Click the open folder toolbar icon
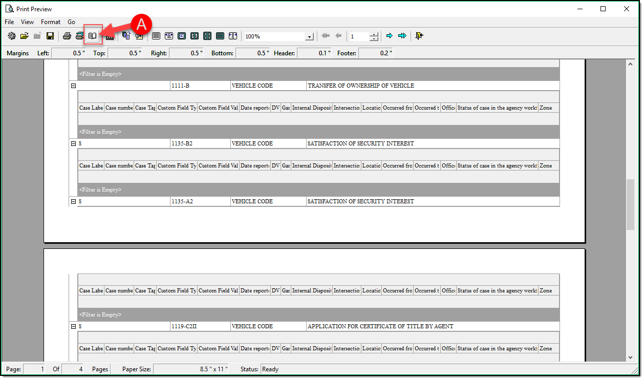644x380 pixels. [x=24, y=36]
